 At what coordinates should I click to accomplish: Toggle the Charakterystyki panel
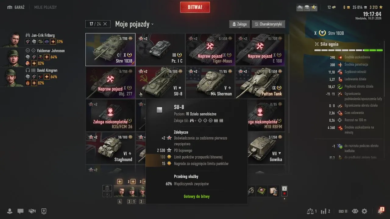click(x=268, y=24)
